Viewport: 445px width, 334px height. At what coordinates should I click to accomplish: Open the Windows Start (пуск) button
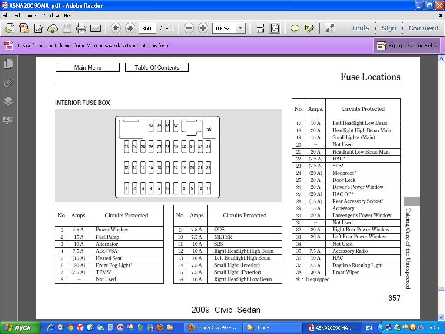point(20,328)
